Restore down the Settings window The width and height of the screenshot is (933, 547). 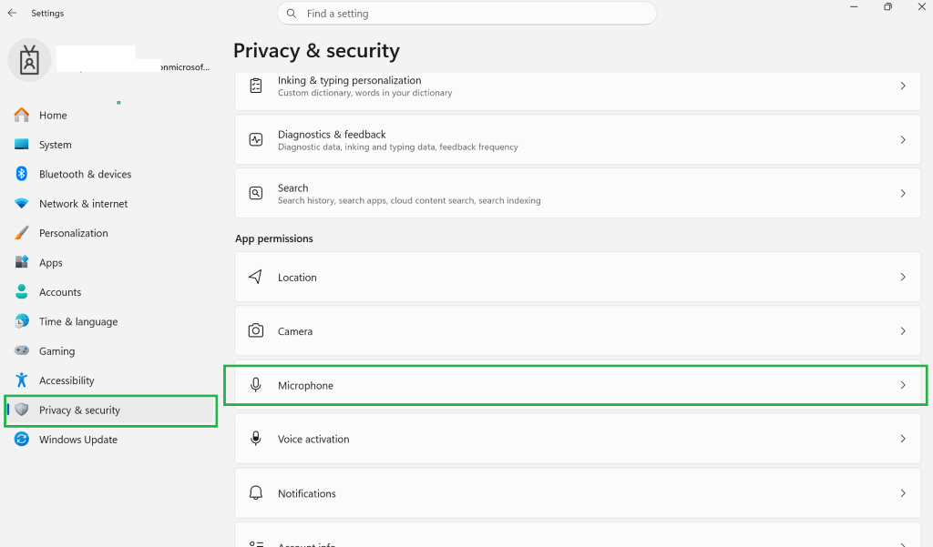pyautogui.click(x=887, y=6)
